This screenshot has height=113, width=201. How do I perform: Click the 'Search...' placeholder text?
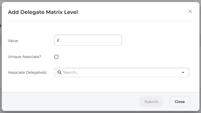tap(71, 72)
